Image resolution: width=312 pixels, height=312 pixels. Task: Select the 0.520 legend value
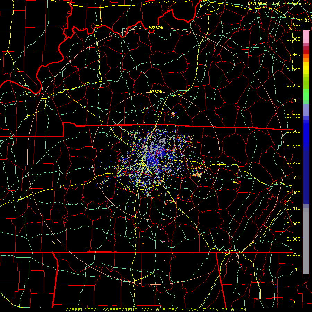coord(294,177)
